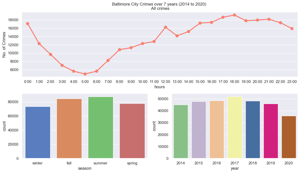Click the green summer bar
This screenshot has height=173, width=300.
pos(101,128)
